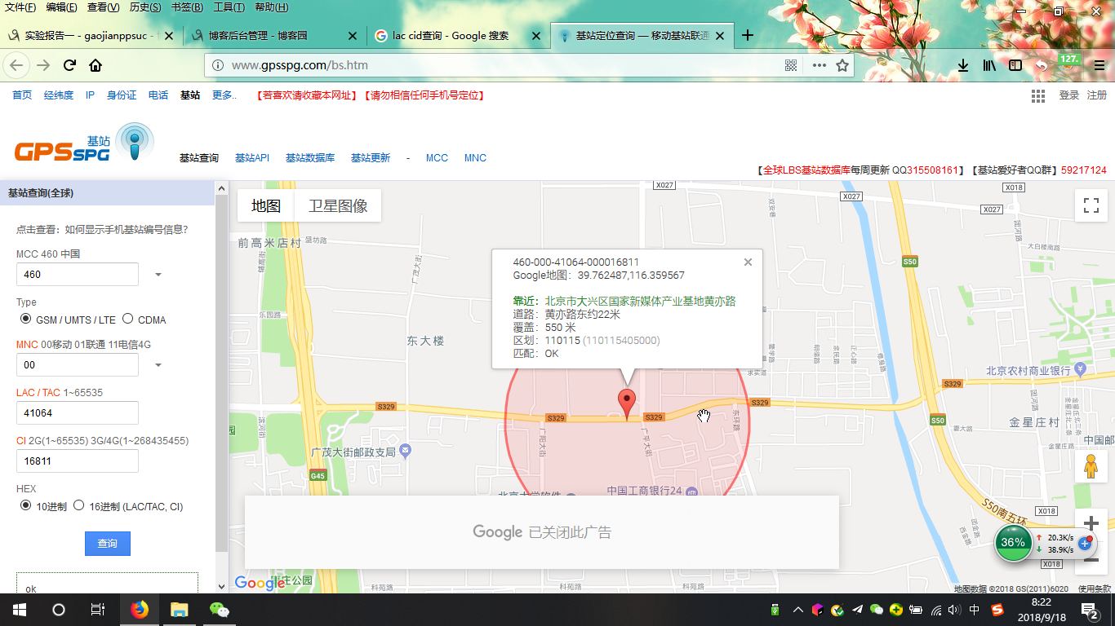Click the 注册 register link
This screenshot has height=626, width=1115.
1097,95
